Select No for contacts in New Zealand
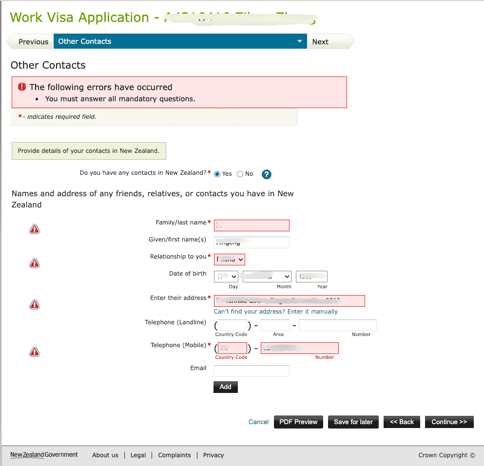 (240, 174)
